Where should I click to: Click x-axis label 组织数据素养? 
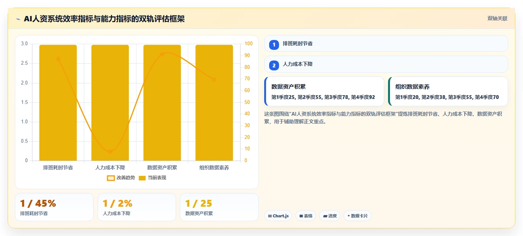(x=214, y=167)
